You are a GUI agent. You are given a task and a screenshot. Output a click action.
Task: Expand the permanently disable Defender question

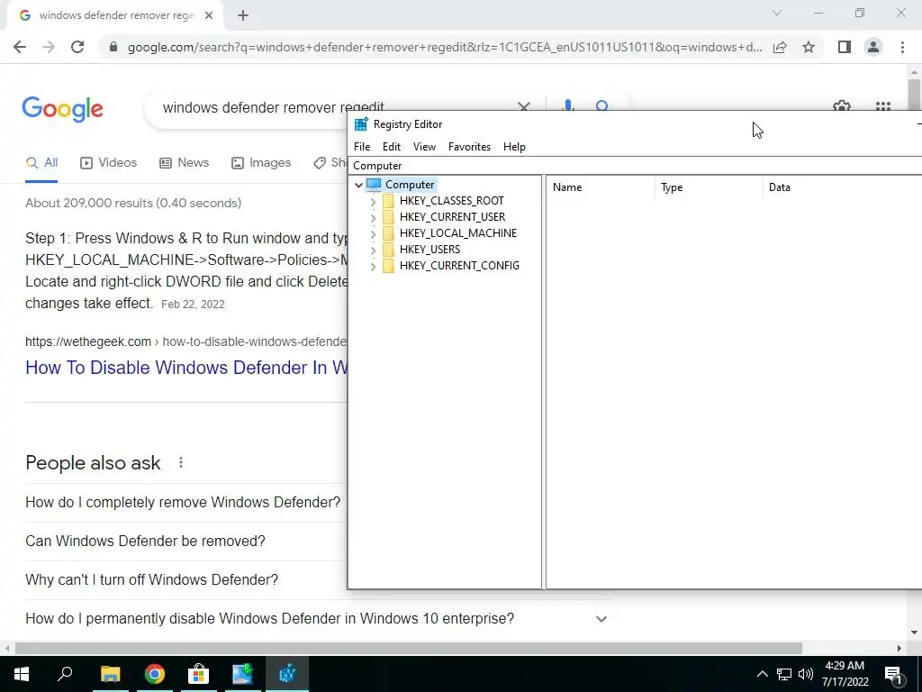click(x=601, y=618)
